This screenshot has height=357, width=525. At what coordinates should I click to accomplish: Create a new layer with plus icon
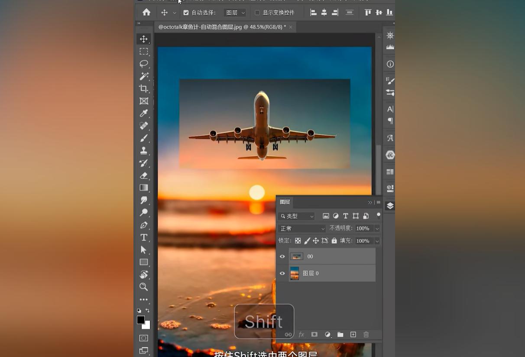coord(353,334)
